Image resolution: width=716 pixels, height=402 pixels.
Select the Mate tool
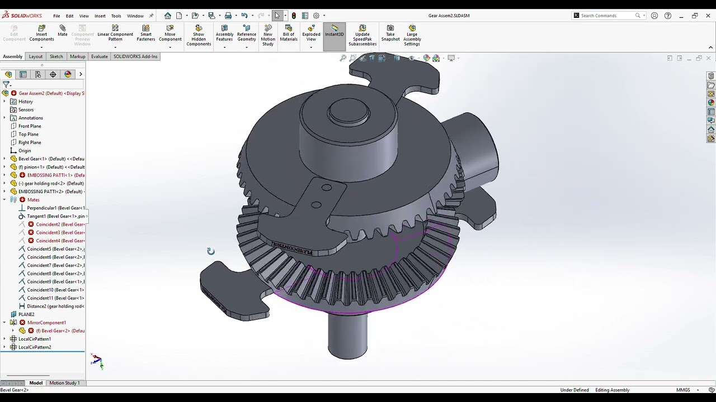[x=62, y=31]
